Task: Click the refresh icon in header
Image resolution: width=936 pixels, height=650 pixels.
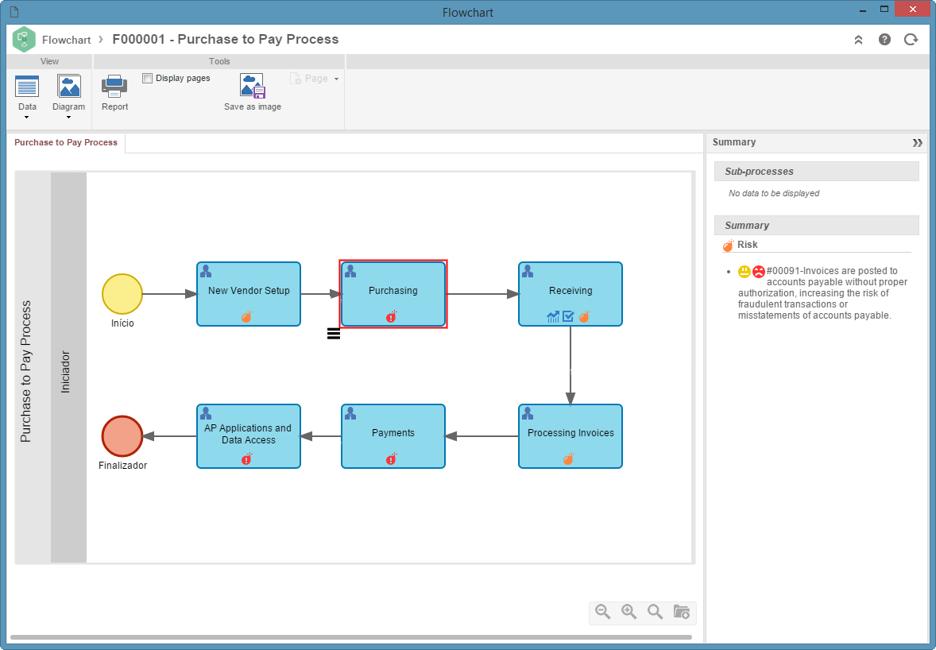Action: [x=911, y=40]
